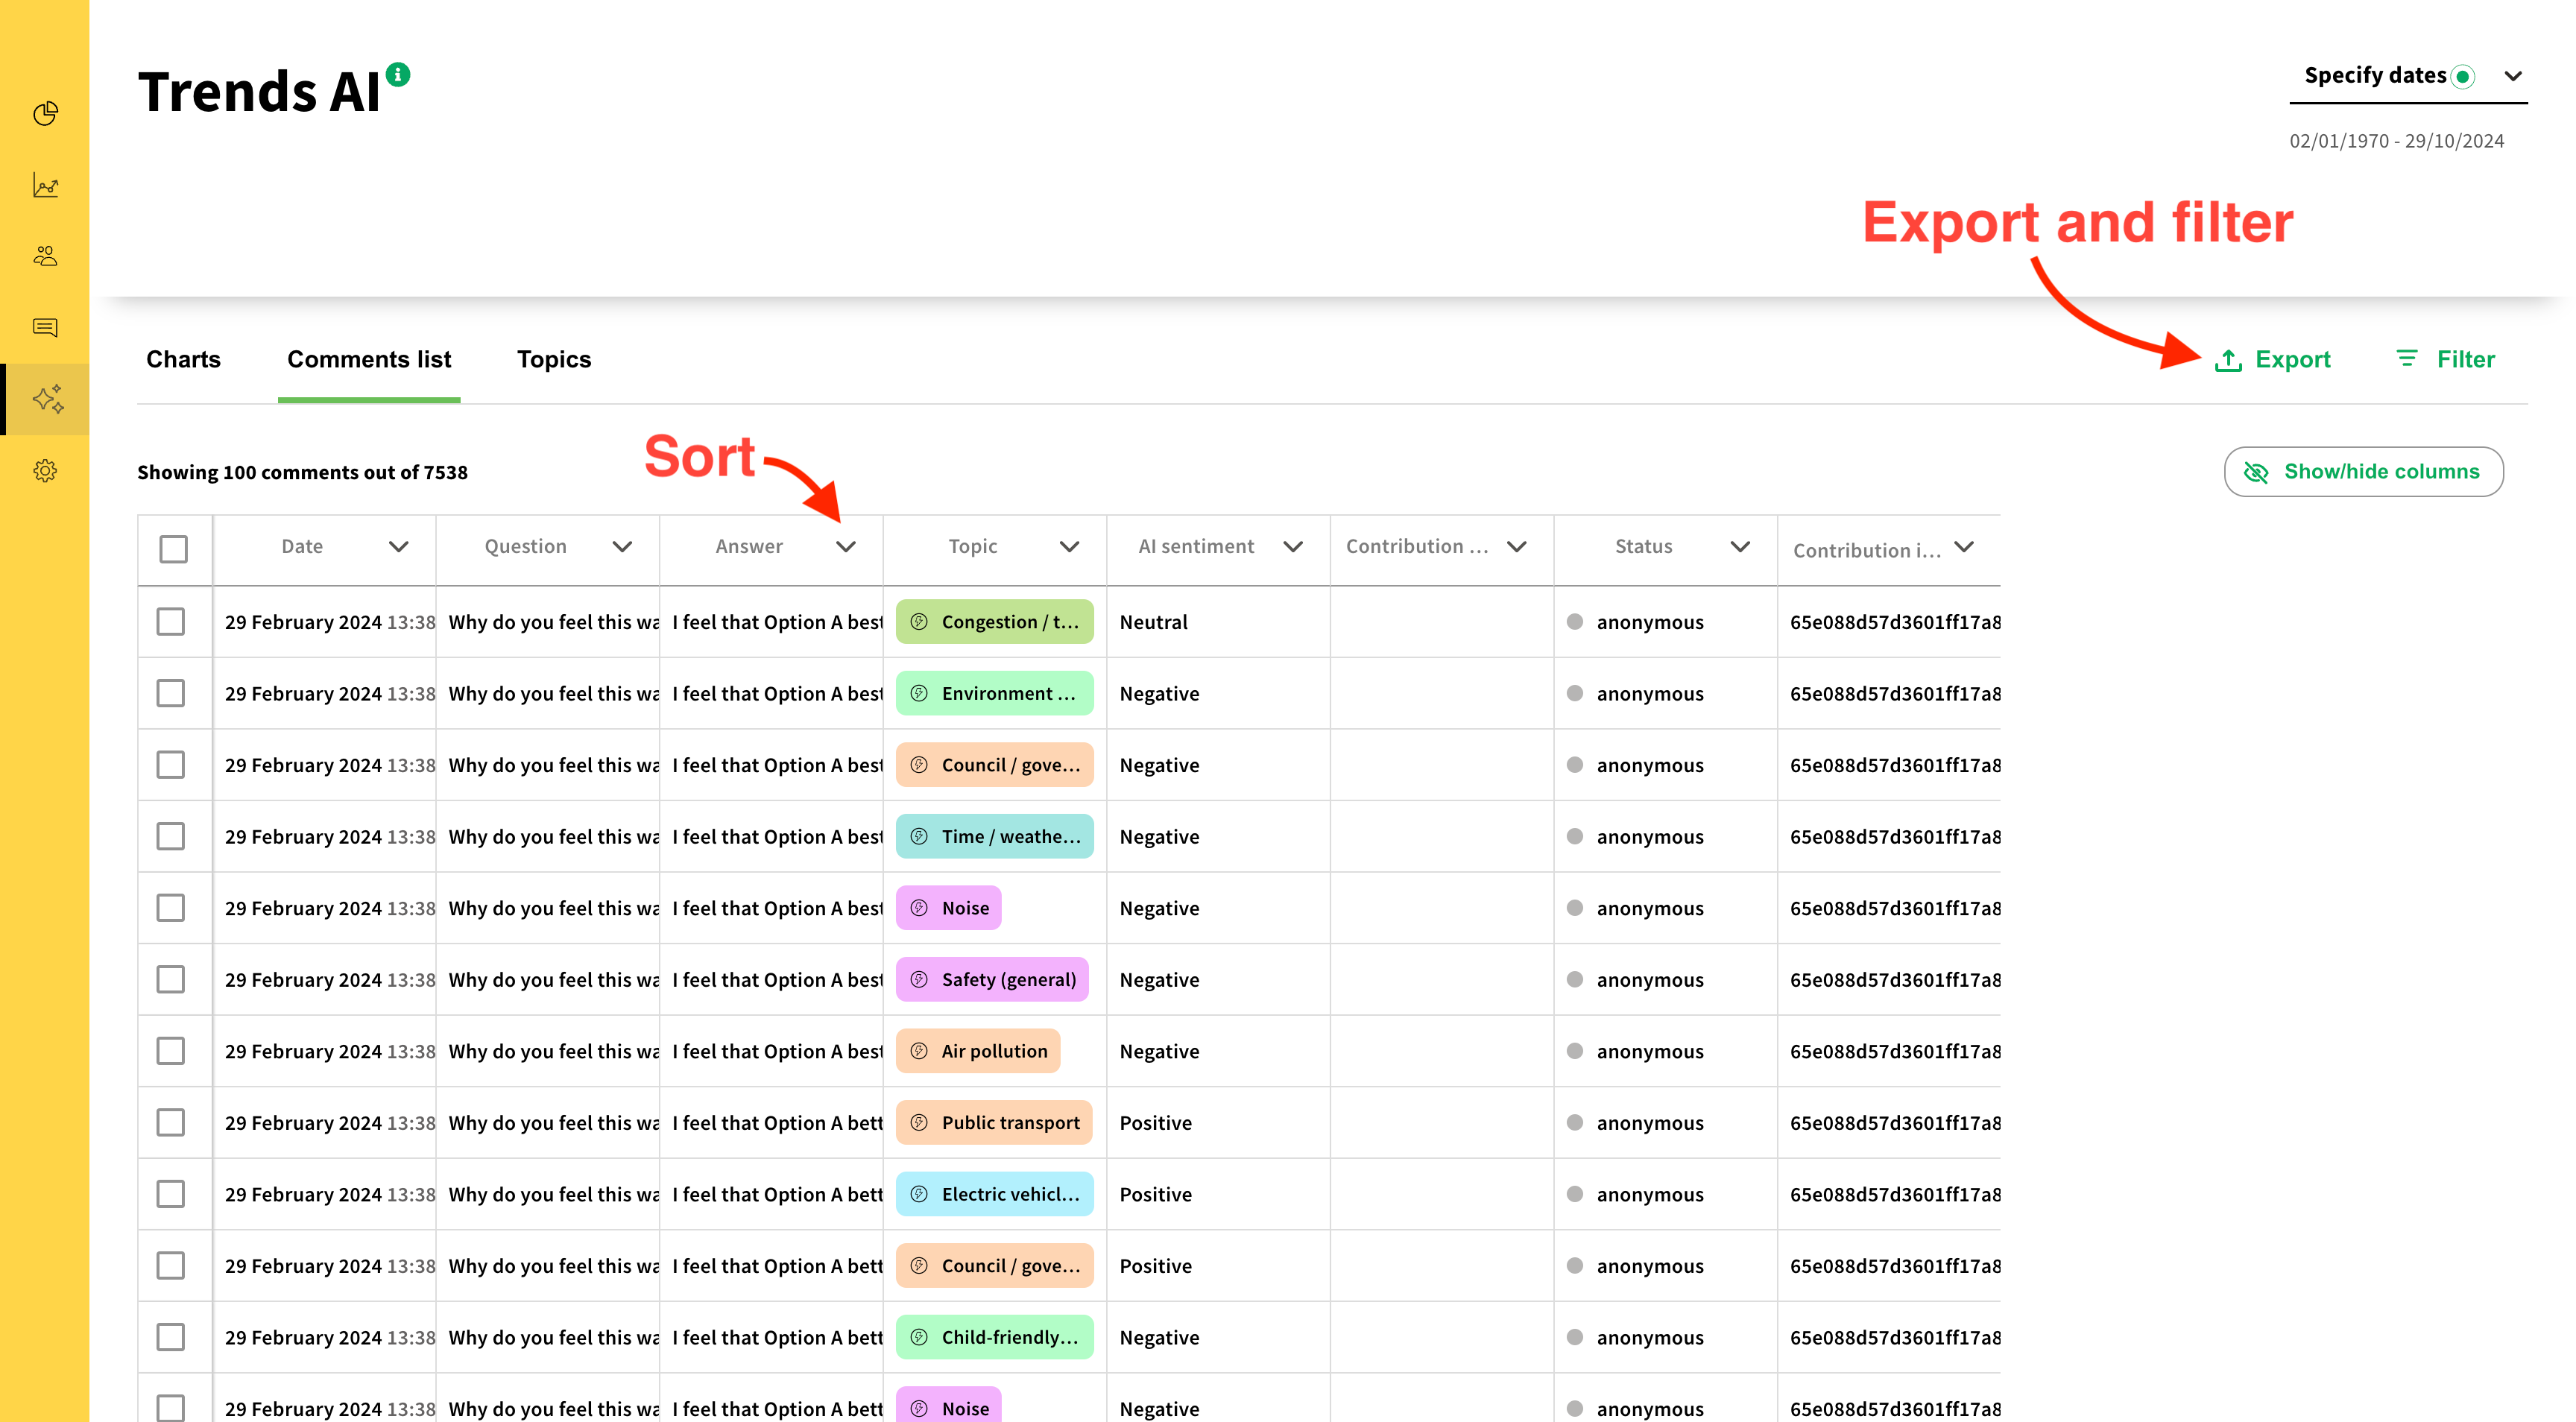Select the Trends AI sparkle sidebar icon
2576x1422 pixels.
click(x=47, y=399)
